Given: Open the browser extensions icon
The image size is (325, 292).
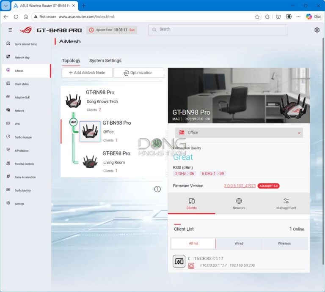Looking at the screenshot, I should click(267, 17).
